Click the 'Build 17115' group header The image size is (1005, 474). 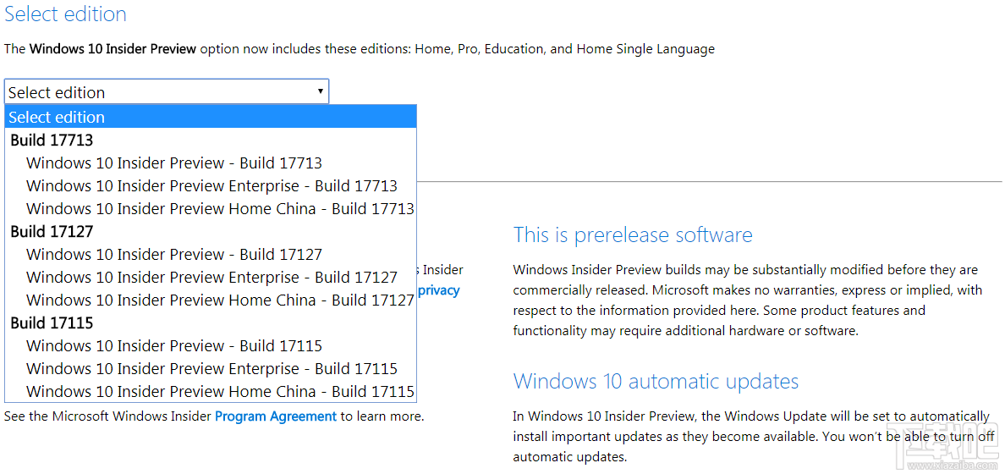click(x=52, y=323)
